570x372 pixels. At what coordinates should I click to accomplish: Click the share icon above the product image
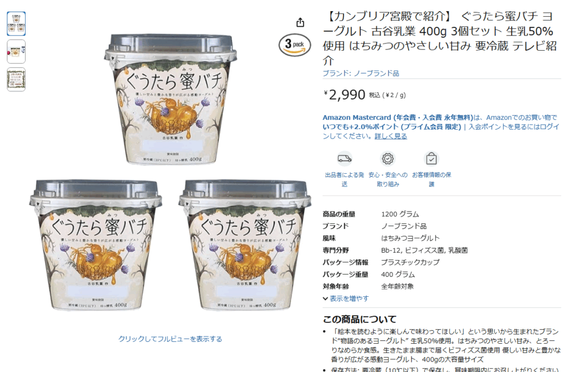(300, 22)
